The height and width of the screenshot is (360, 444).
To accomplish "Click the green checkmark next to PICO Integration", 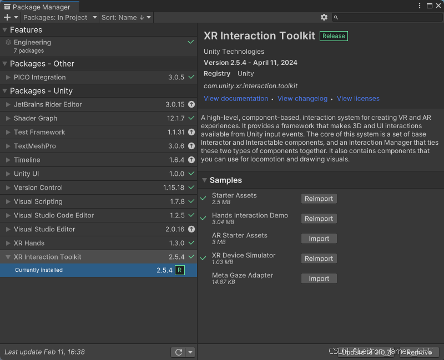I will [x=191, y=77].
